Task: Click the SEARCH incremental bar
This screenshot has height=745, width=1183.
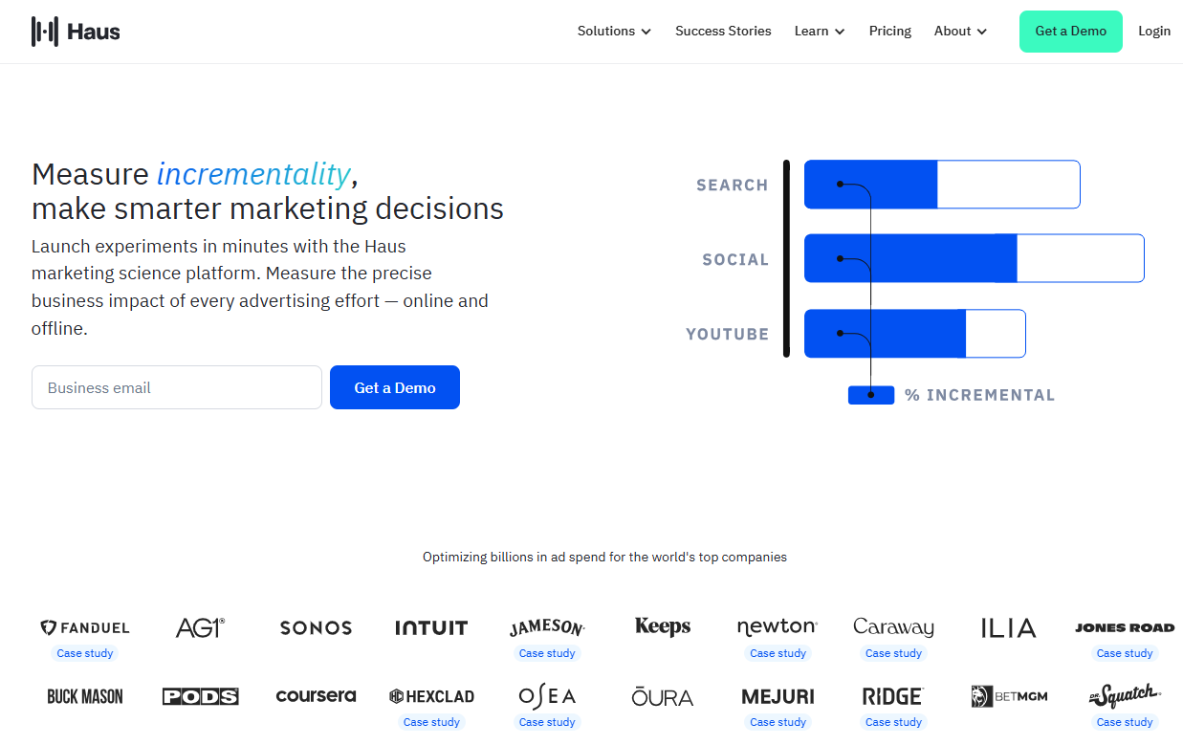Action: 942,185
